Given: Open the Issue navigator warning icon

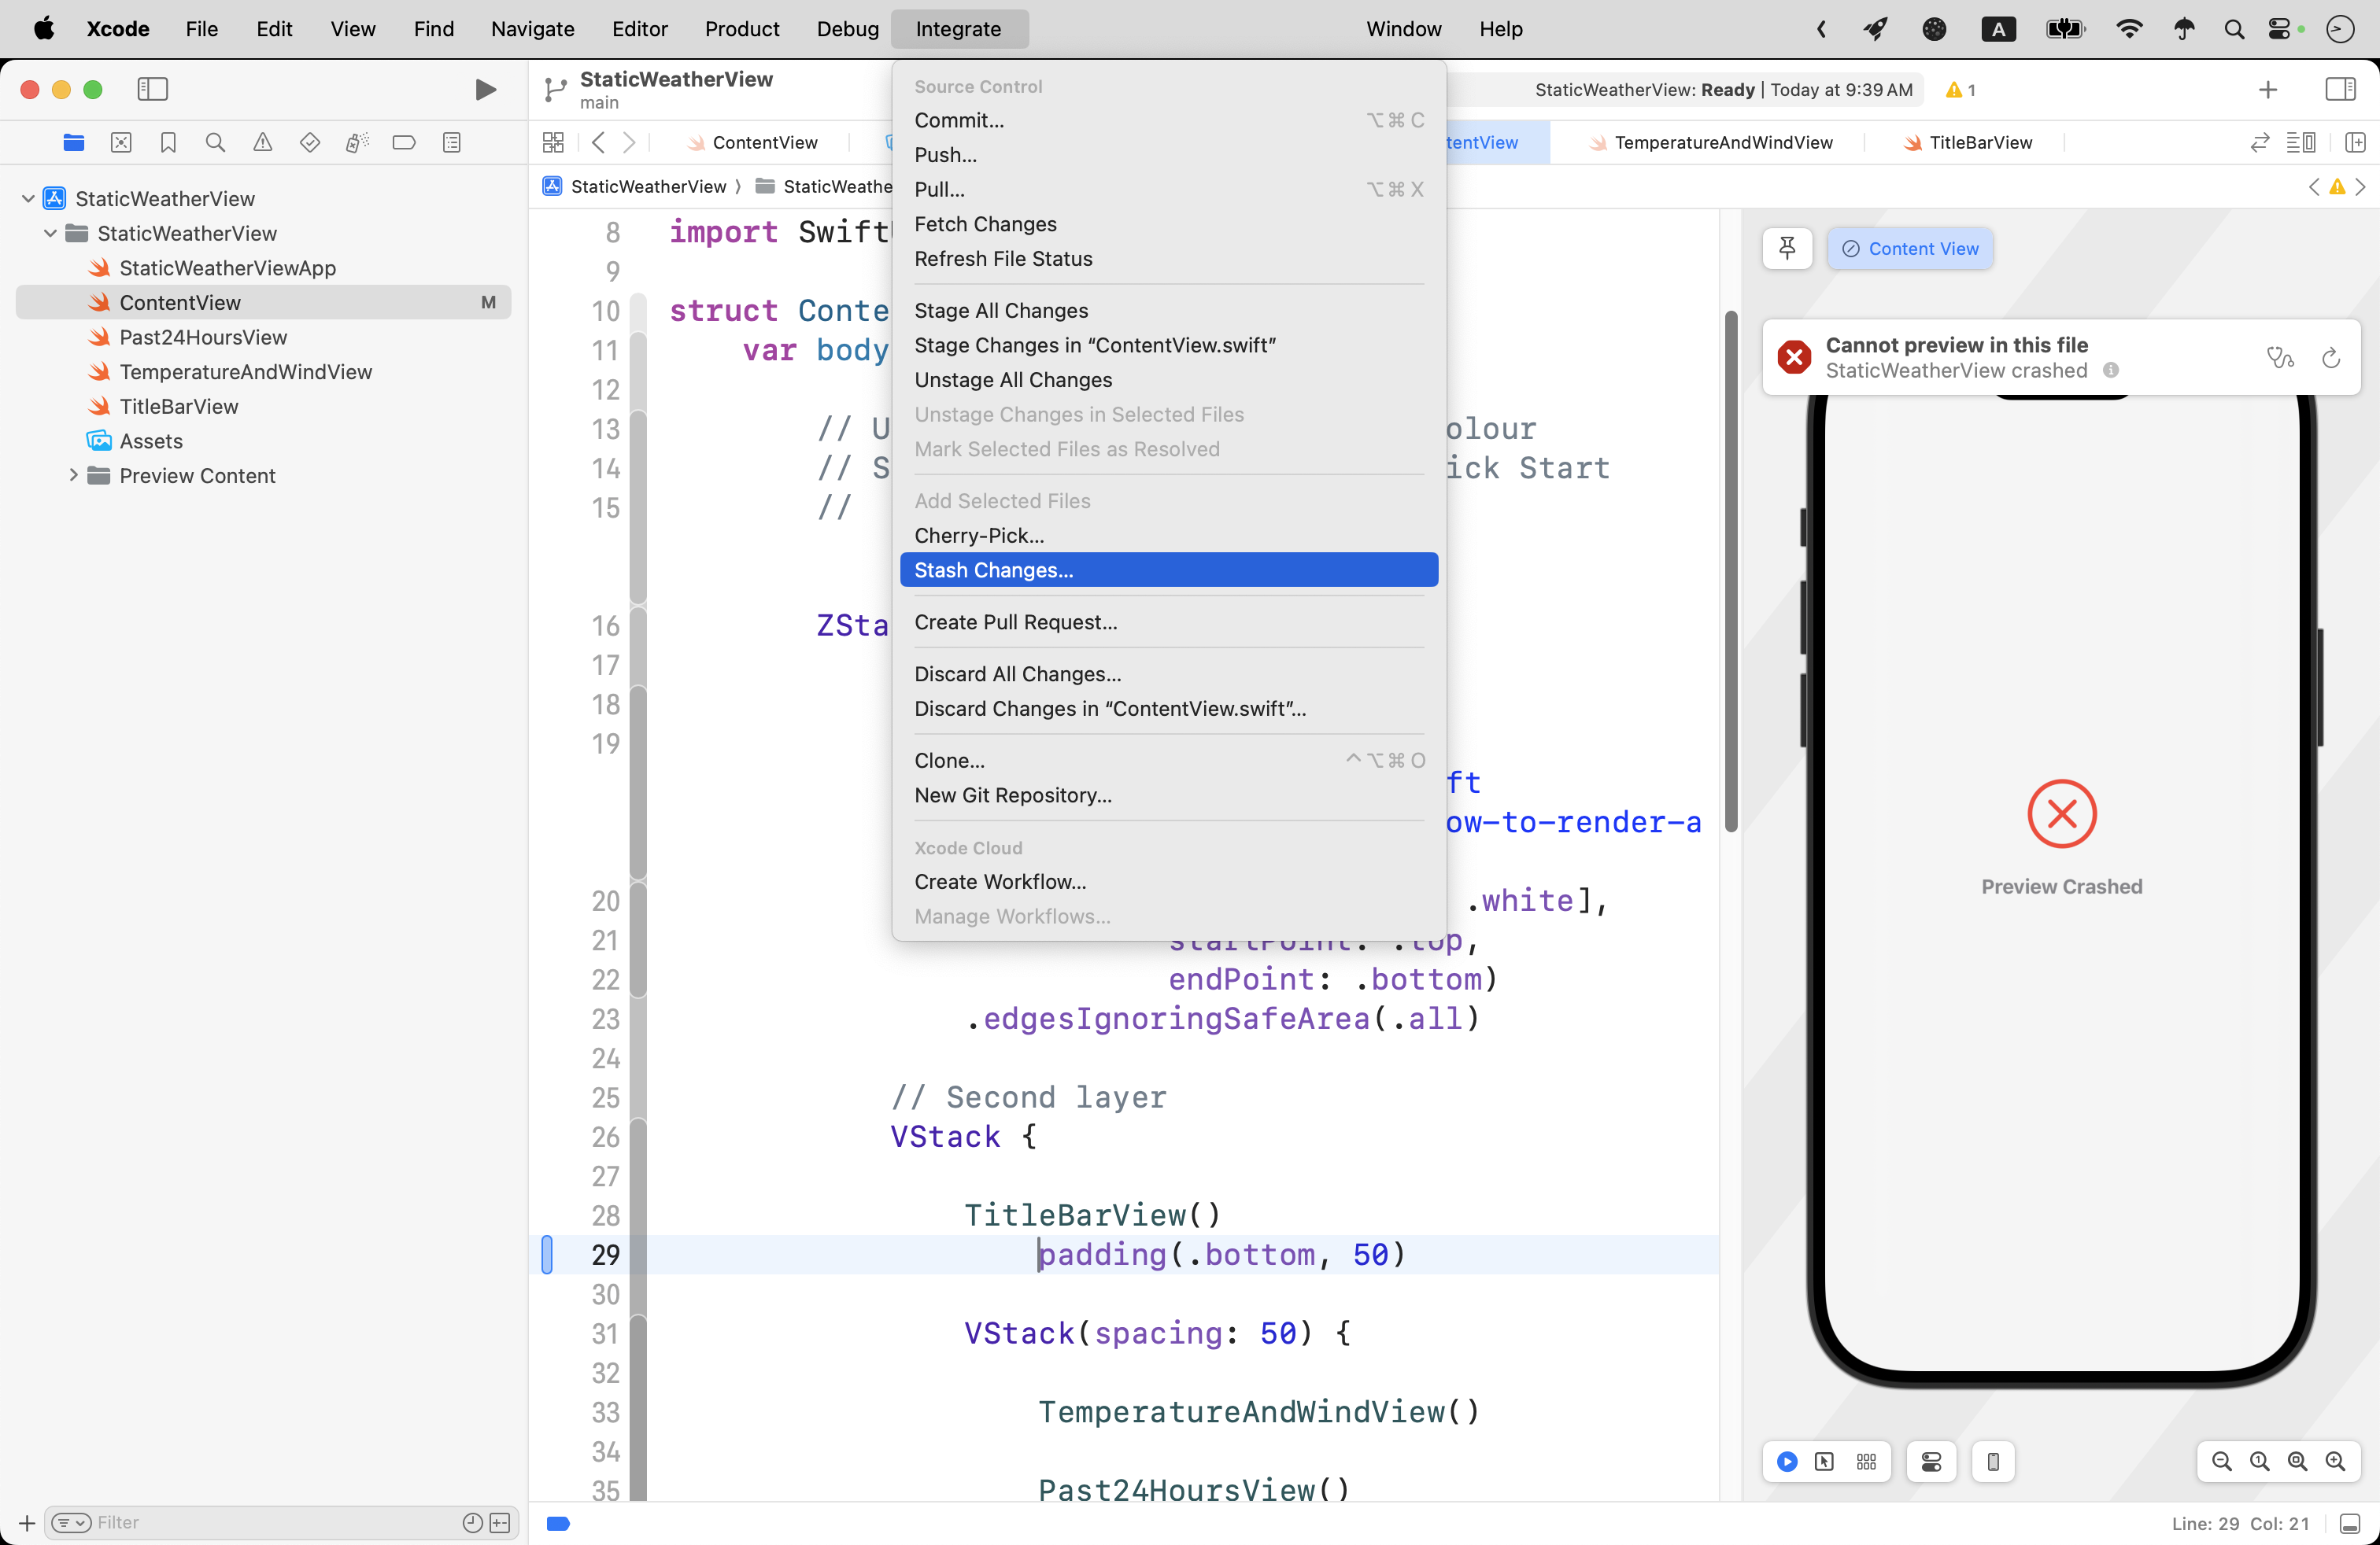Looking at the screenshot, I should tap(262, 143).
